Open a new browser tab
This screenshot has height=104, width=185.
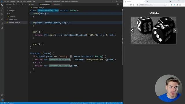tap(147, 2)
